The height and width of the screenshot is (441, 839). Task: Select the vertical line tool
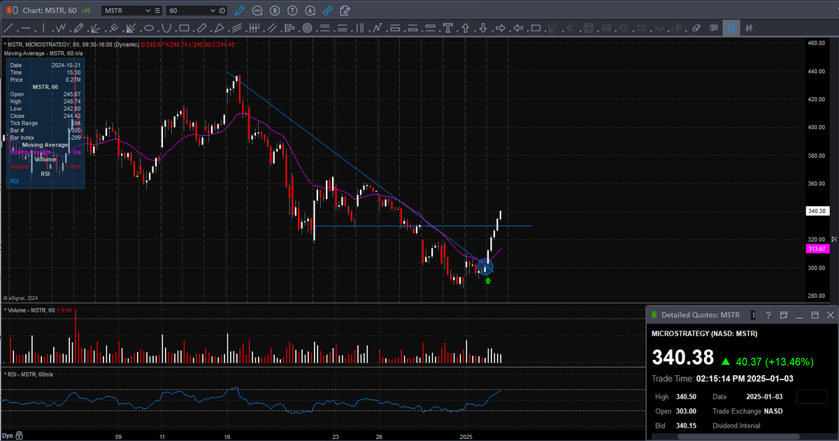click(x=43, y=28)
